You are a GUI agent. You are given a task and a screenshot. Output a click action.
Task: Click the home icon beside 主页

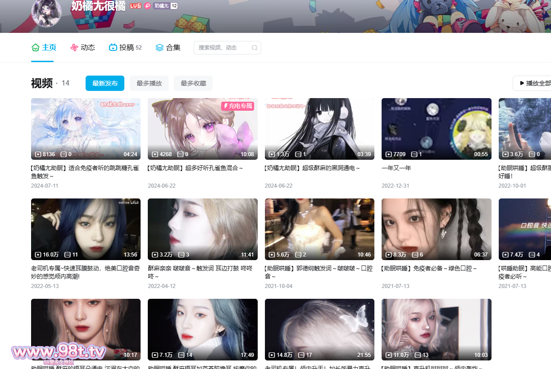coord(36,47)
